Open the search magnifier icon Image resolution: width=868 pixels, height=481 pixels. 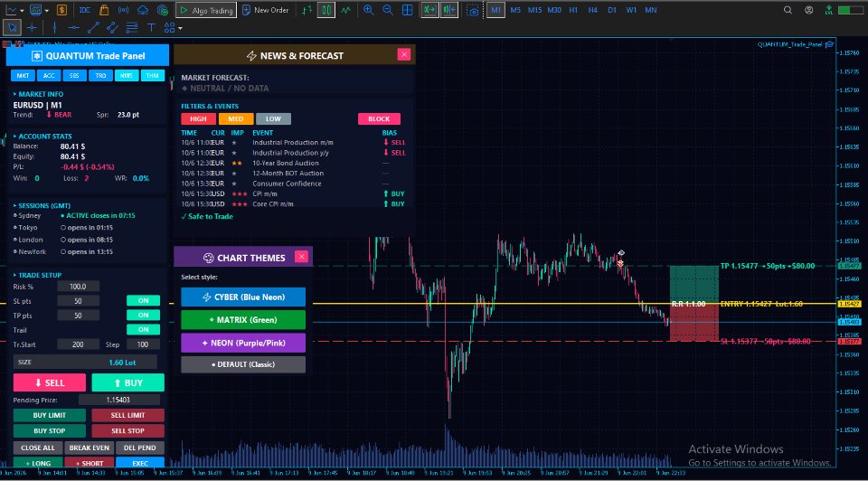788,10
